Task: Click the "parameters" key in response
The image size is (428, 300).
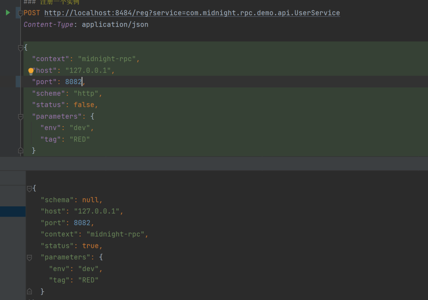Action: coord(65,257)
